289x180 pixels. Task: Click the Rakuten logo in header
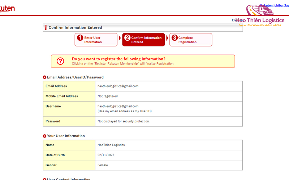pyautogui.click(x=7, y=8)
